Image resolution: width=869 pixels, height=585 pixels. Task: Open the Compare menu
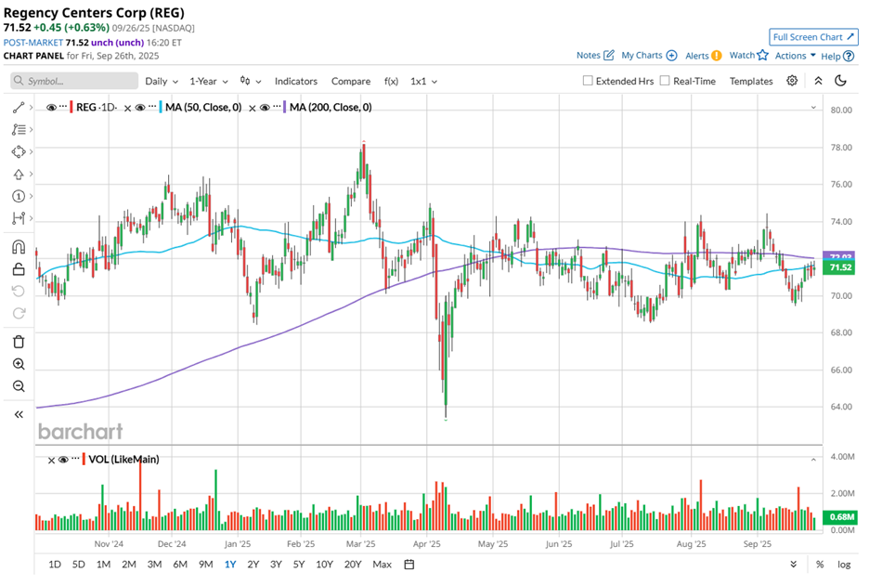coord(351,81)
